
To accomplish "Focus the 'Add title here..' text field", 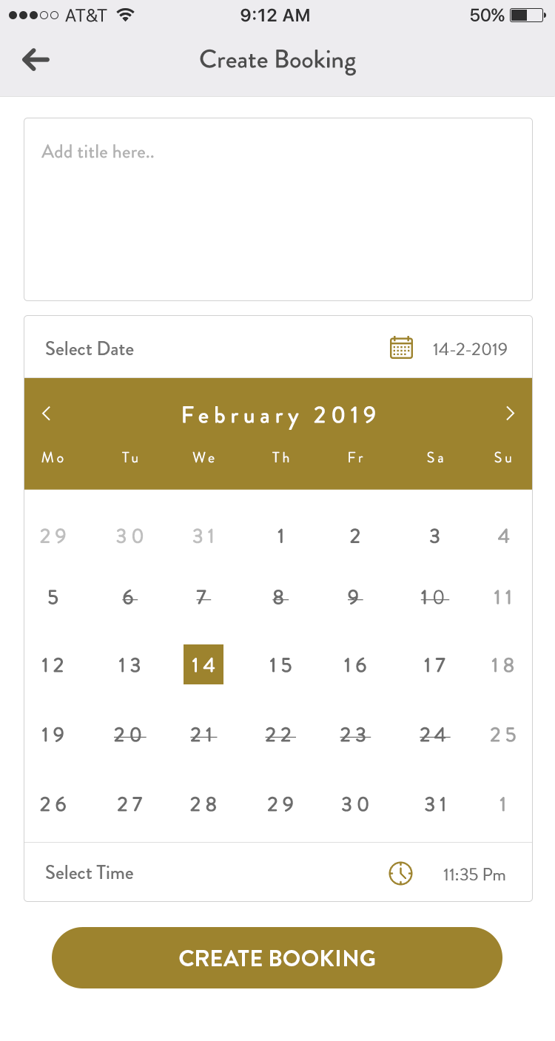I will click(278, 209).
